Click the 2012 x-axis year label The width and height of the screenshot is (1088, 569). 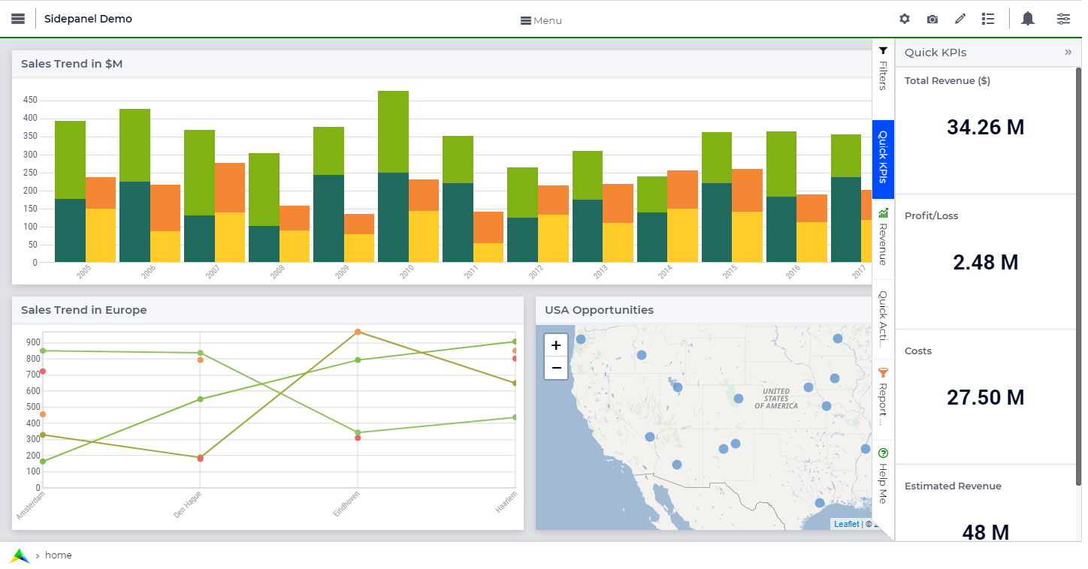tap(536, 272)
